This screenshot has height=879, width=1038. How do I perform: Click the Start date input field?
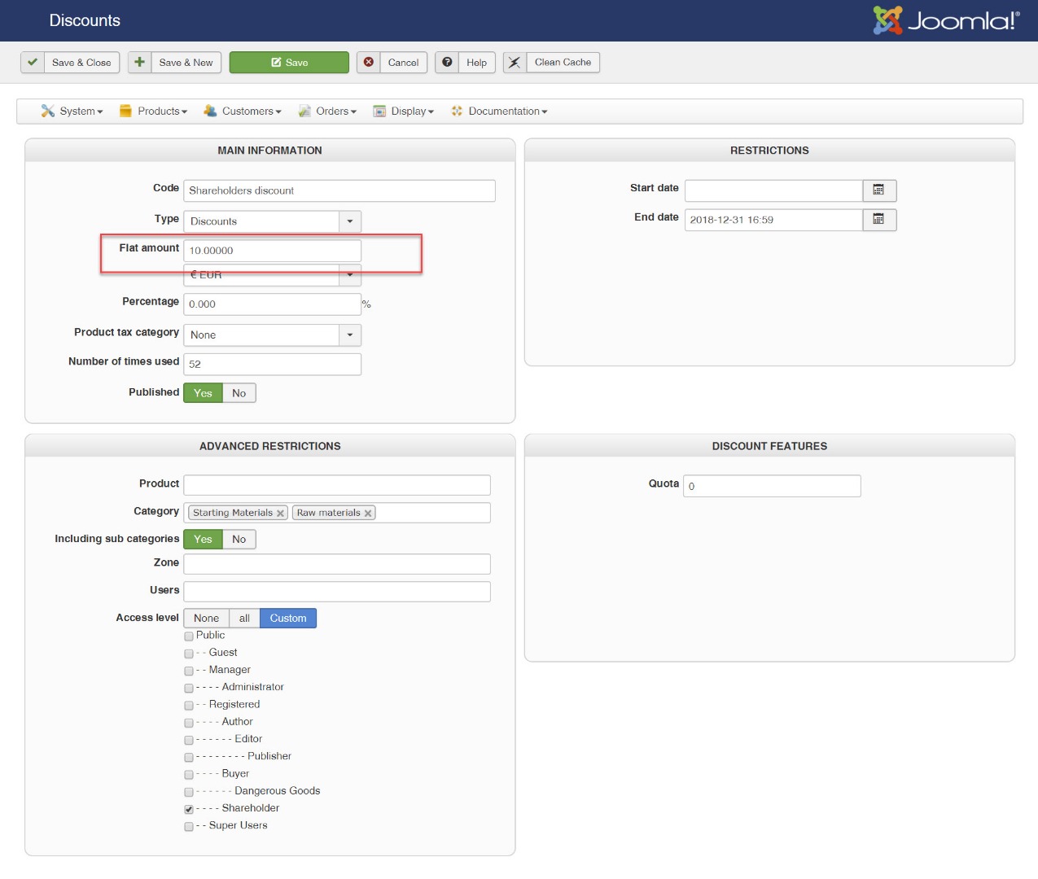(x=773, y=190)
